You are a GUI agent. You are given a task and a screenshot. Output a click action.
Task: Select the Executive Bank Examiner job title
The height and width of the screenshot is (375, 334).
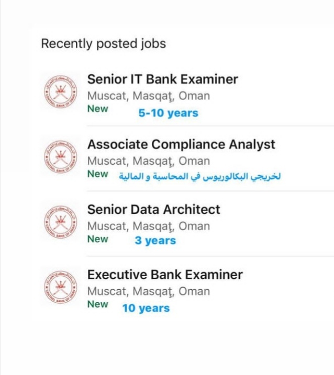click(165, 275)
